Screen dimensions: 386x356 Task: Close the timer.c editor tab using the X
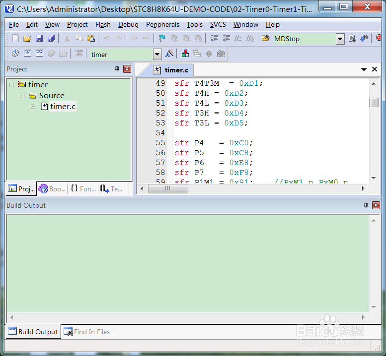pyautogui.click(x=375, y=69)
